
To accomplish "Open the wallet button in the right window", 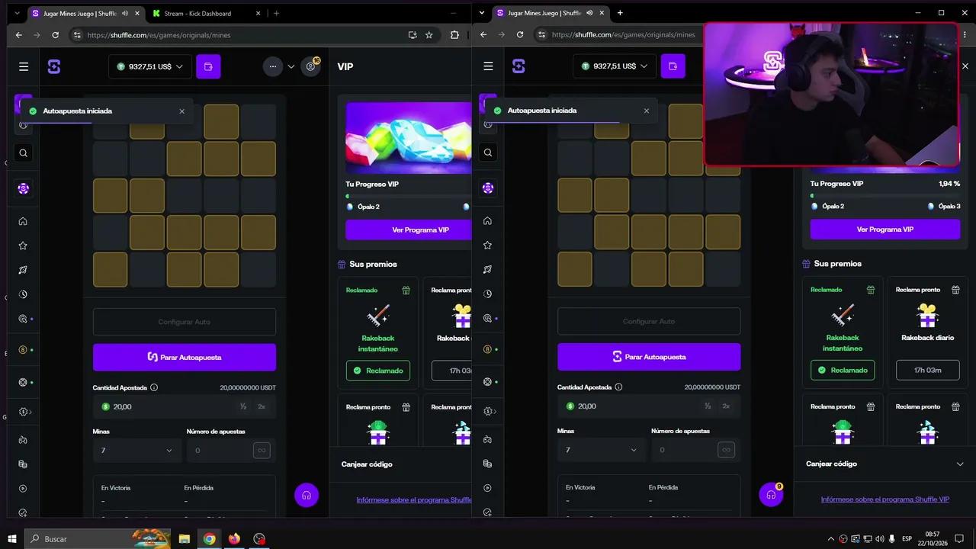I will click(x=673, y=66).
